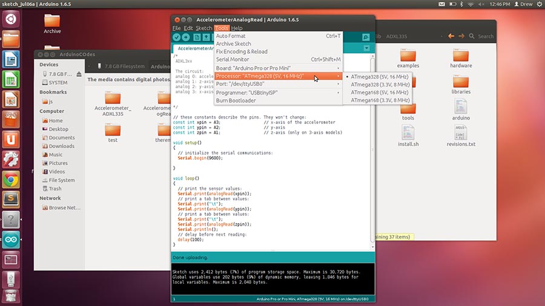Click the Verify checkmark button in Arduino toolbar
This screenshot has height=306, width=545.
coord(177,37)
